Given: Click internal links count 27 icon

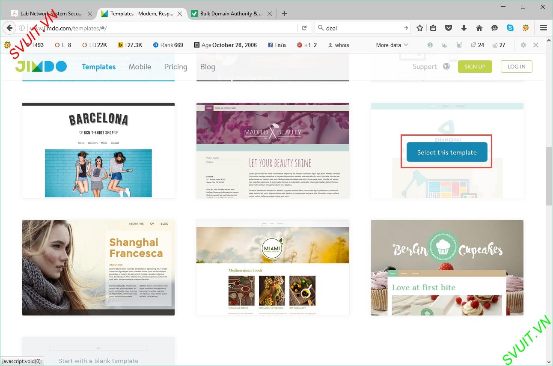Looking at the screenshot, I should click(499, 45).
